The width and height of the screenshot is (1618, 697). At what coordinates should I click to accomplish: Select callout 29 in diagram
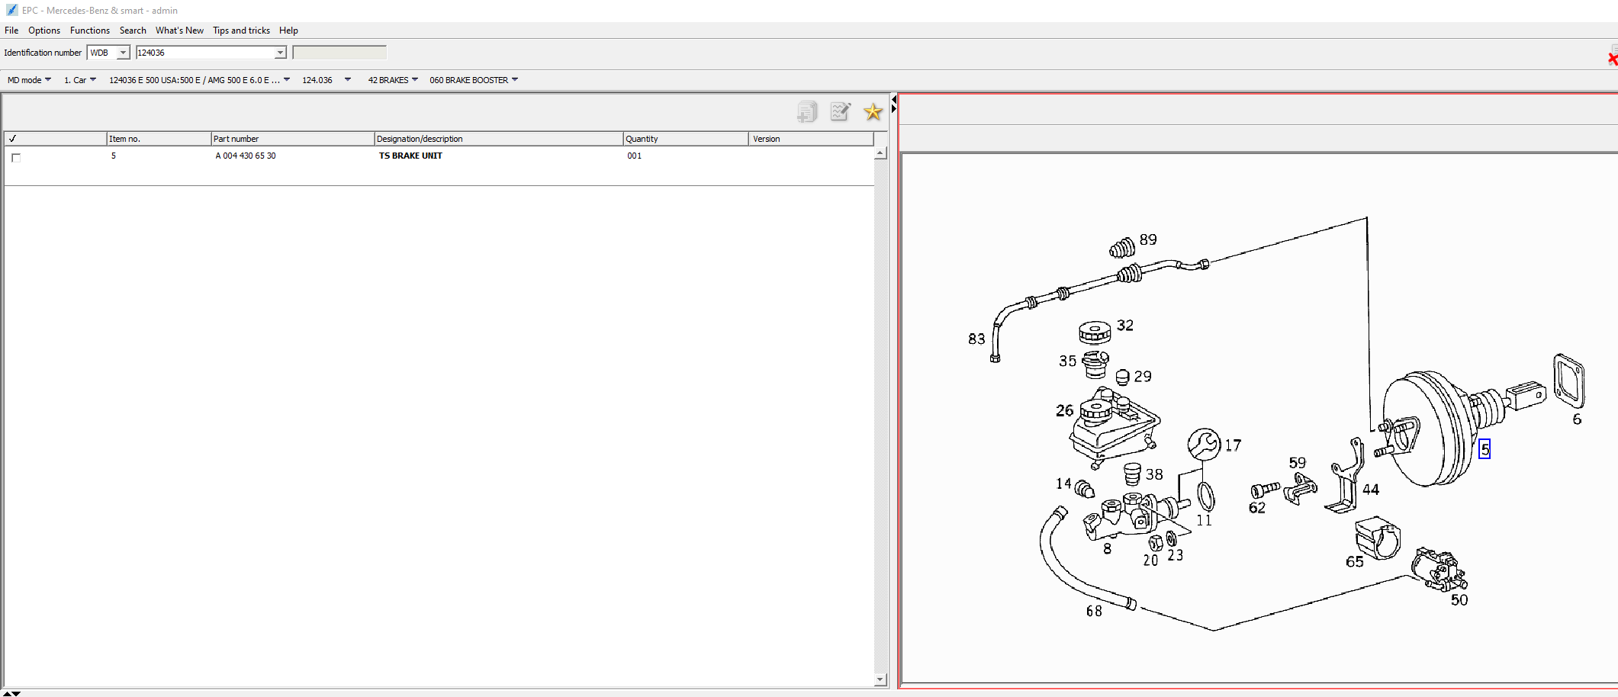(x=1143, y=376)
